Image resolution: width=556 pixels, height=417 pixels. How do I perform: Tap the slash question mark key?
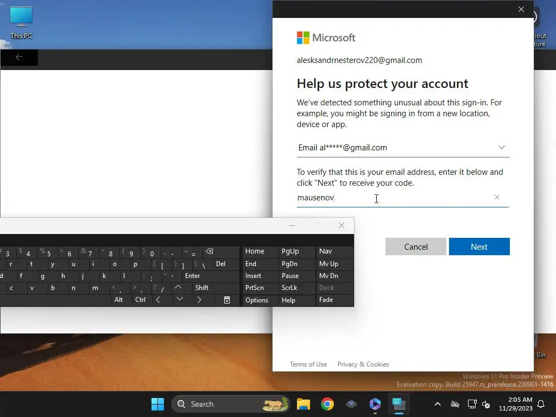tap(160, 288)
